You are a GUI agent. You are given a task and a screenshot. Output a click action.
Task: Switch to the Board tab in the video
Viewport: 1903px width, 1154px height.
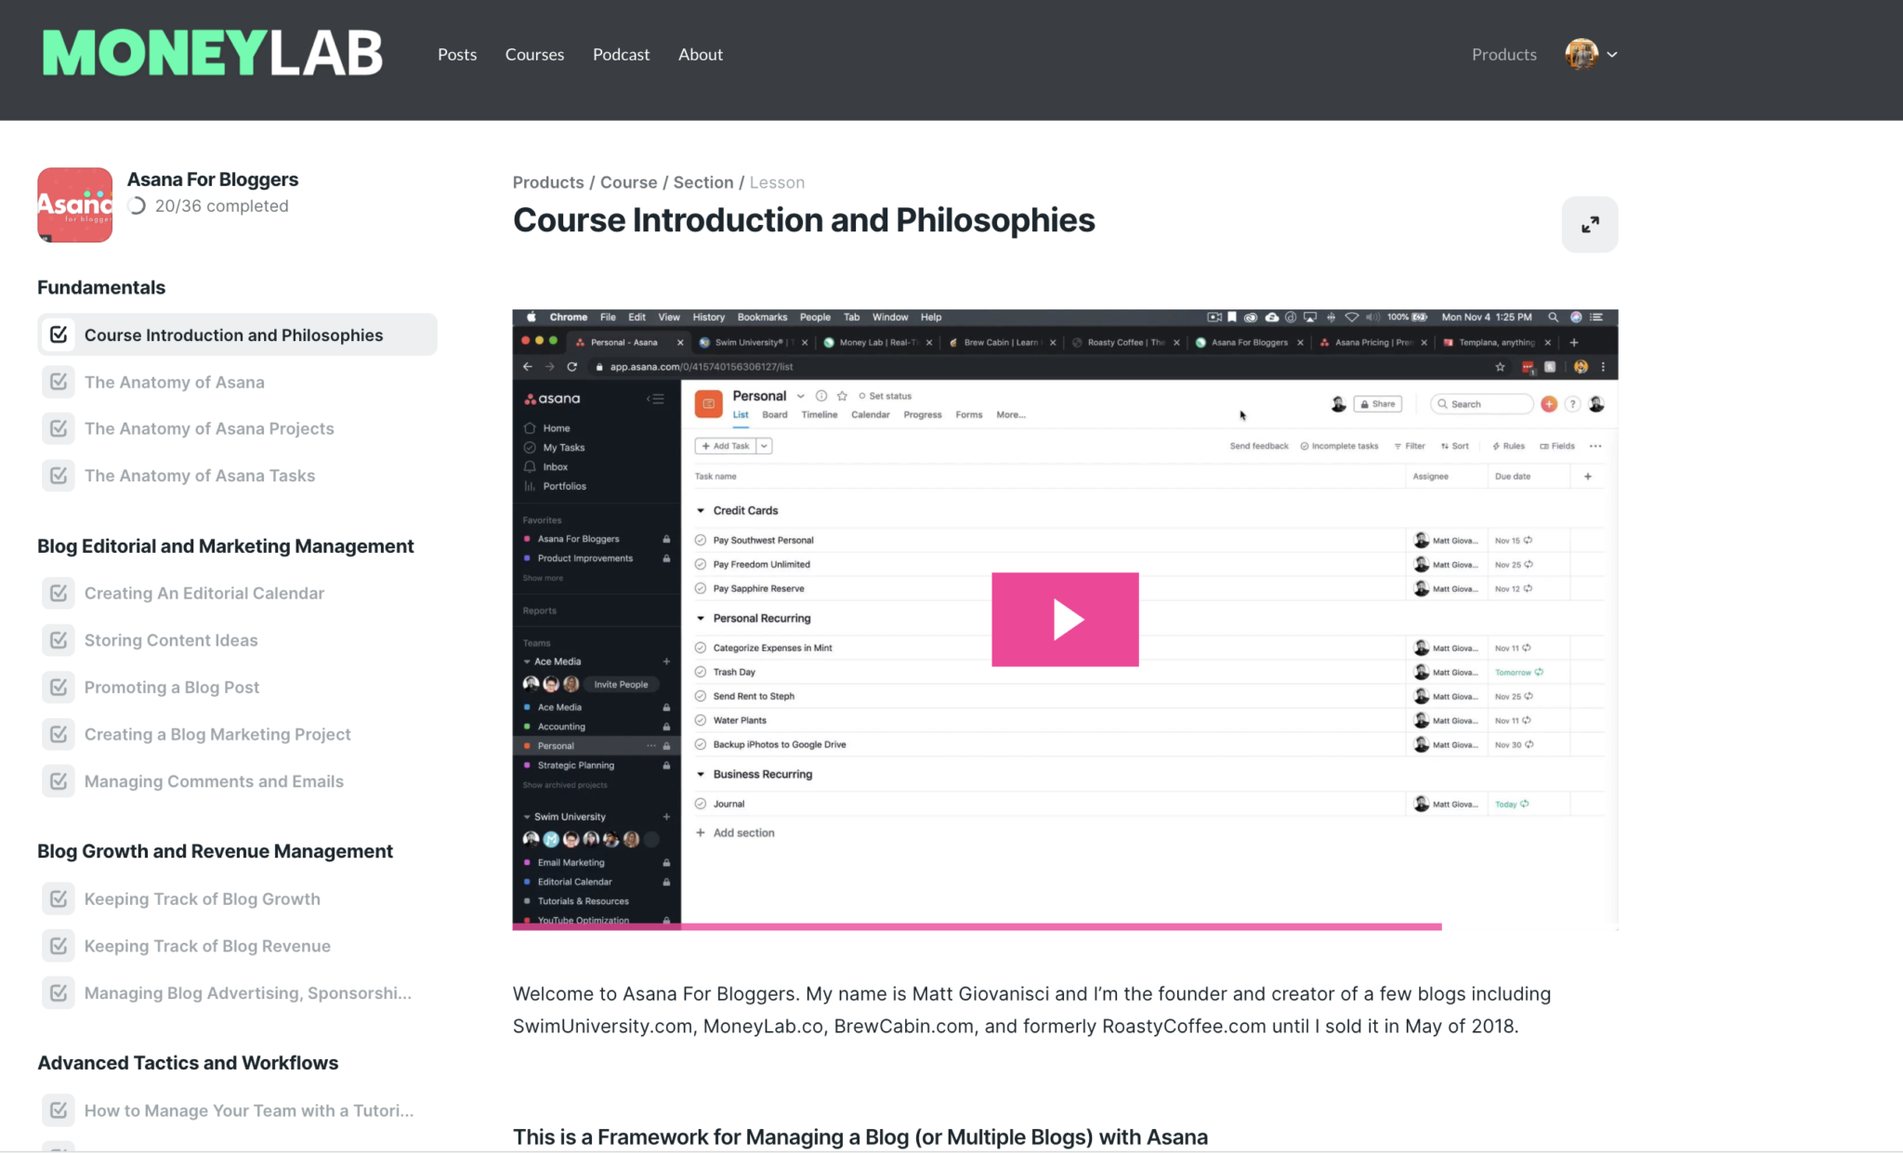click(x=774, y=415)
